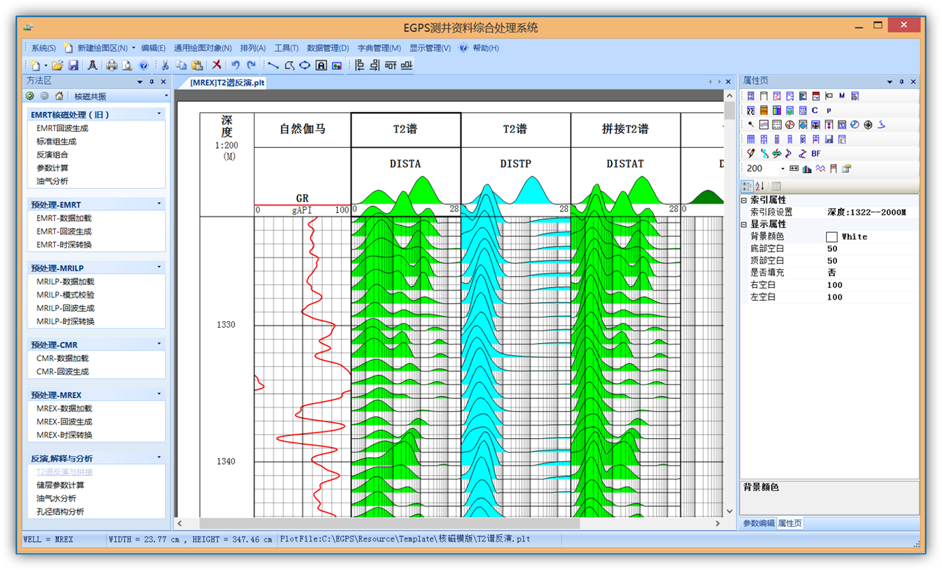Click the vertical scrollbar thumb of the plot
Viewport: 942px width, 570px height.
(x=729, y=111)
